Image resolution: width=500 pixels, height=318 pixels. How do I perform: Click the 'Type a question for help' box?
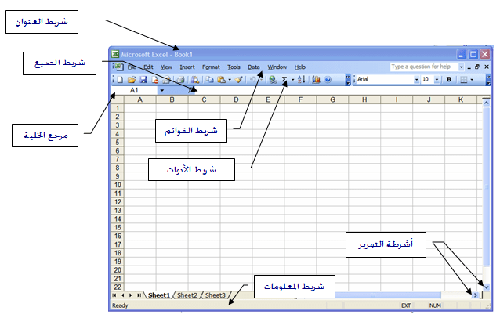click(x=424, y=67)
